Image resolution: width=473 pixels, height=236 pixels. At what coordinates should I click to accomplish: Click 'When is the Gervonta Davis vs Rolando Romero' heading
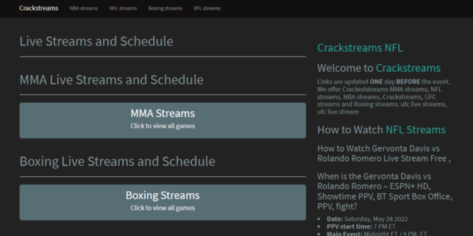click(x=385, y=191)
